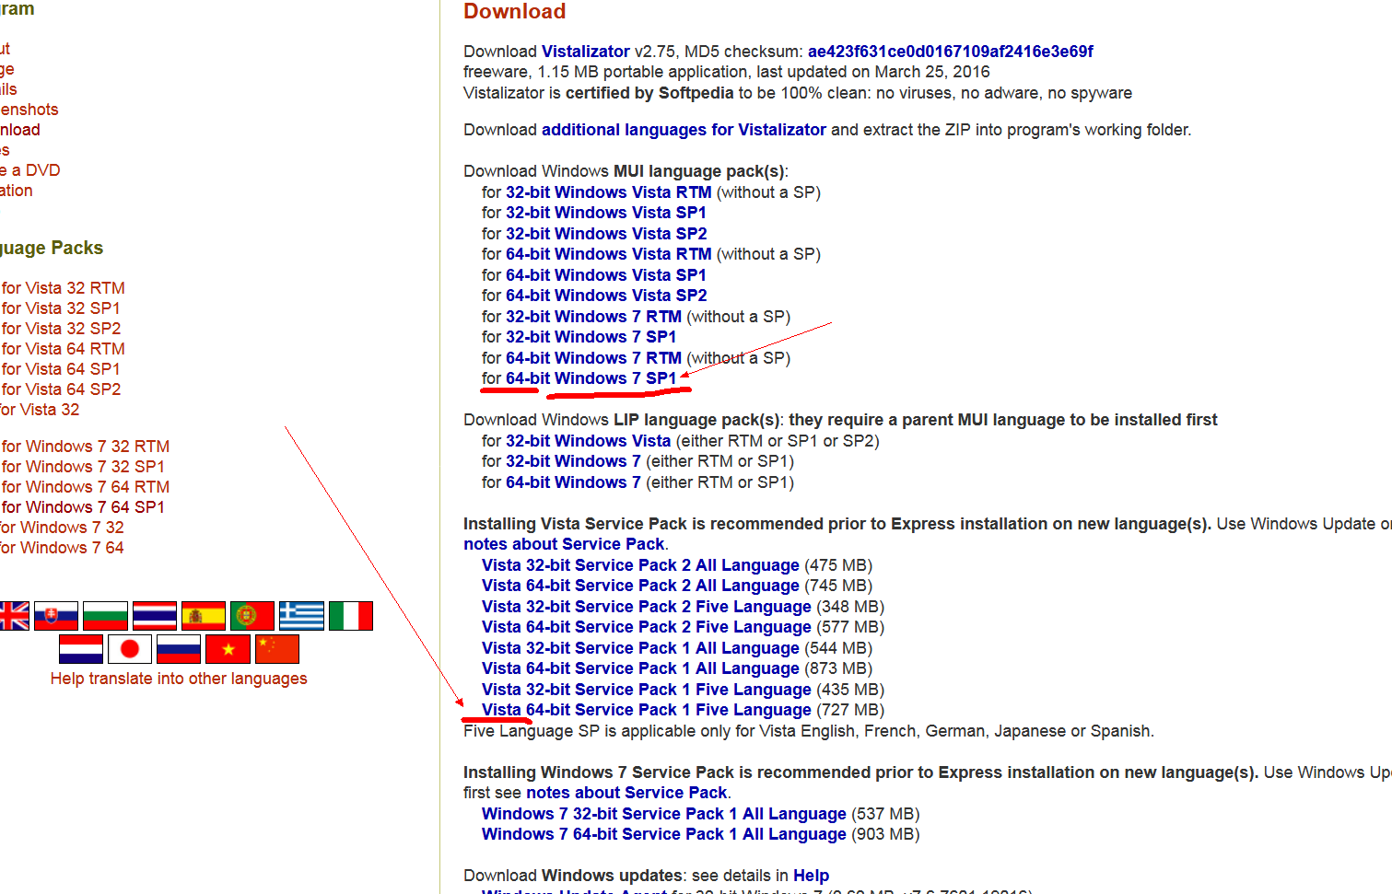
Task: Download Windows 7 32-bit Service Pack 1 All Language
Action: (664, 814)
